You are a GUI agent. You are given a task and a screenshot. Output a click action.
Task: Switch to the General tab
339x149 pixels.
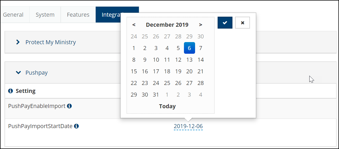coord(13,15)
